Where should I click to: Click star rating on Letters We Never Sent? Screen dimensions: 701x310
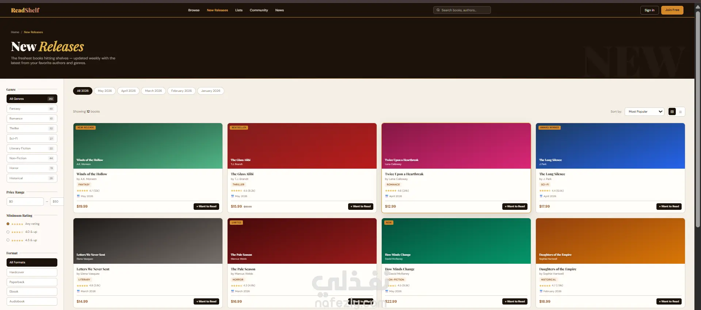82,286
